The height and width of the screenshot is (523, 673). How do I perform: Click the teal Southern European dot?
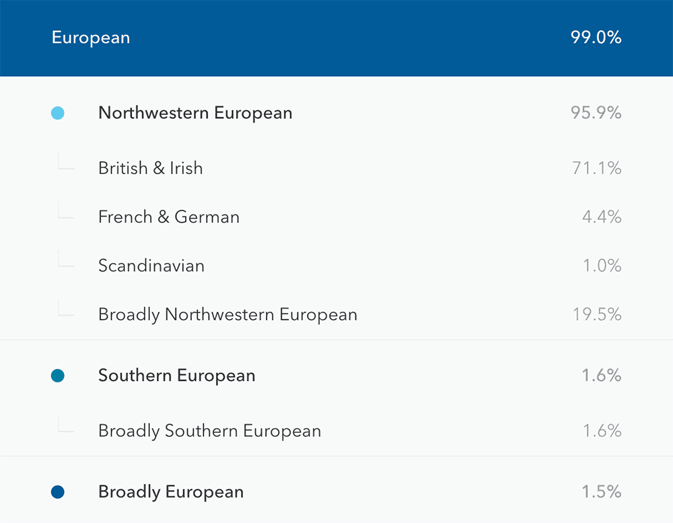[x=58, y=376]
